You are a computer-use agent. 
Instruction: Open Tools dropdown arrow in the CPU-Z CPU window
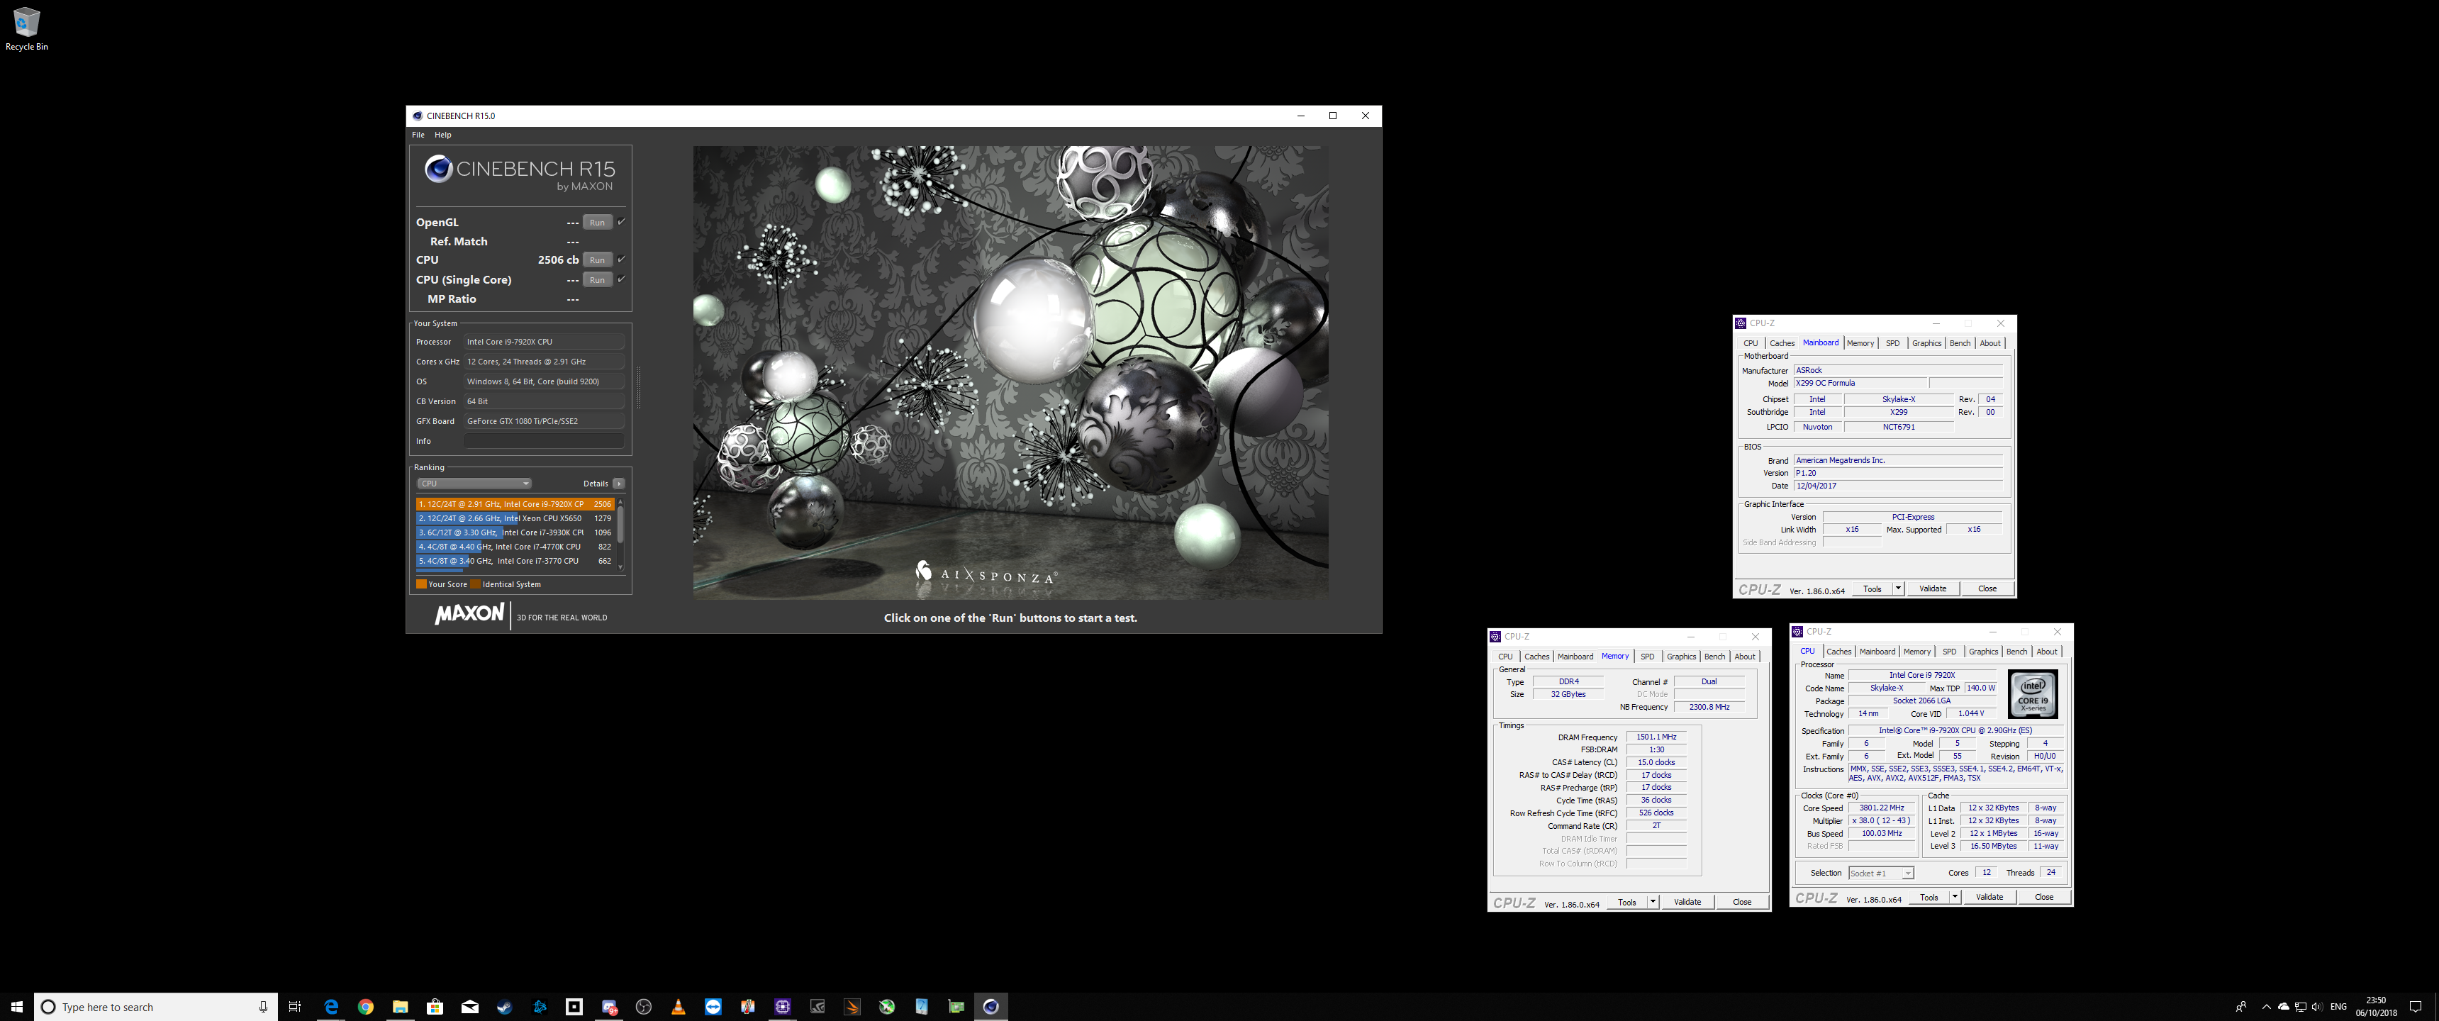coord(1955,897)
